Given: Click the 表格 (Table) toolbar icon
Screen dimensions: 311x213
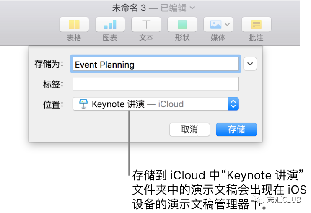Looking at the screenshot, I should [74, 25].
